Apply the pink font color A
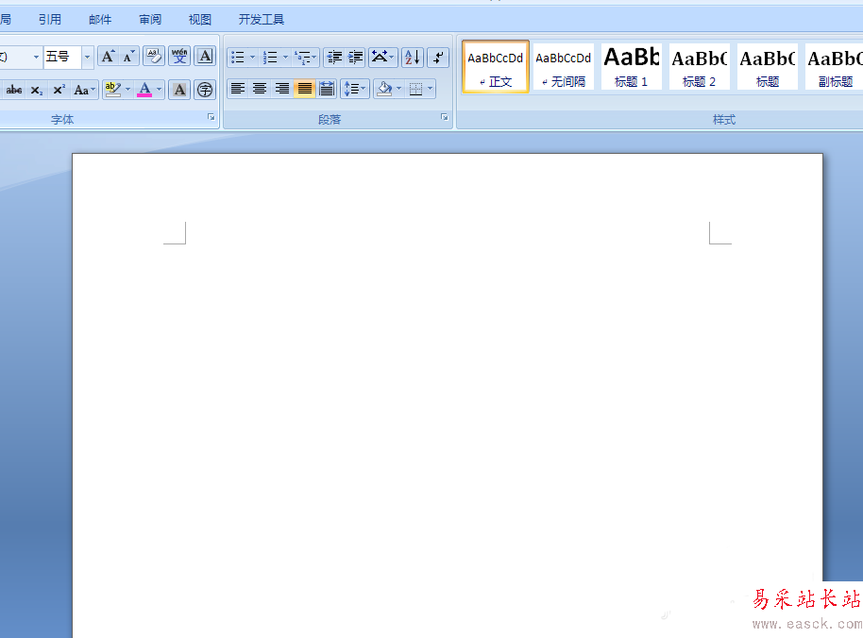 point(144,90)
